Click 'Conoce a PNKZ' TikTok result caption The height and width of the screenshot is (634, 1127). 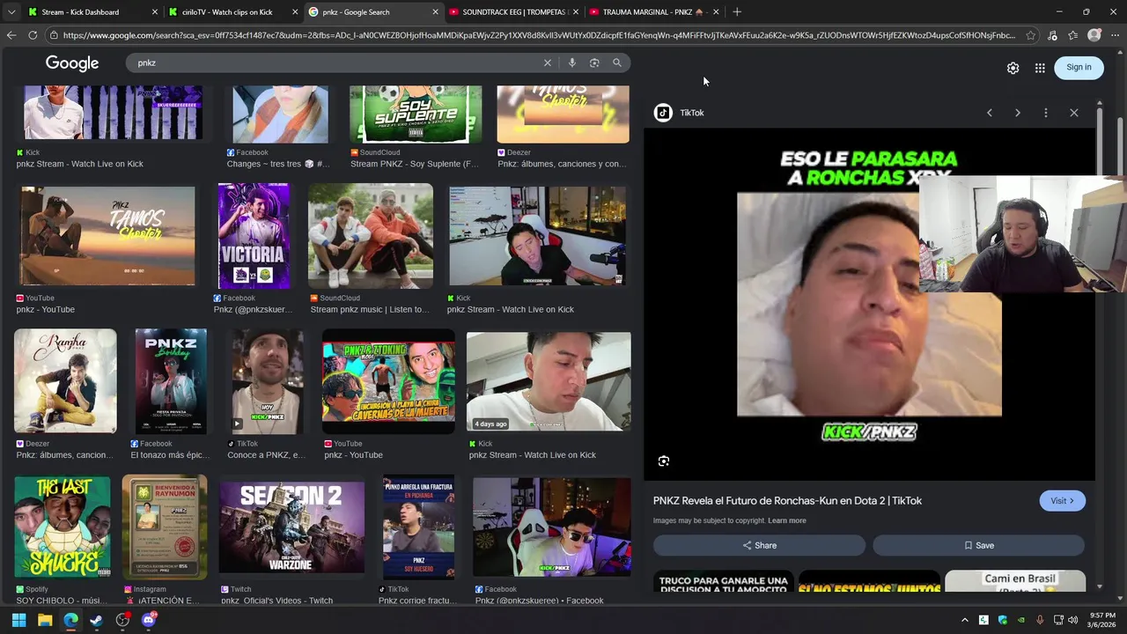[266, 455]
